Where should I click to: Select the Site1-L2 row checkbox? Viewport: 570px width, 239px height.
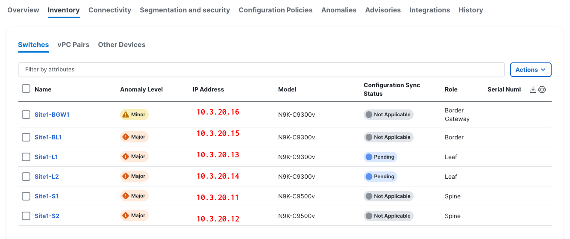(26, 177)
